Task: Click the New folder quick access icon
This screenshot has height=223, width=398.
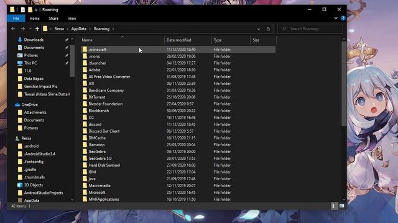Action: 30,10
